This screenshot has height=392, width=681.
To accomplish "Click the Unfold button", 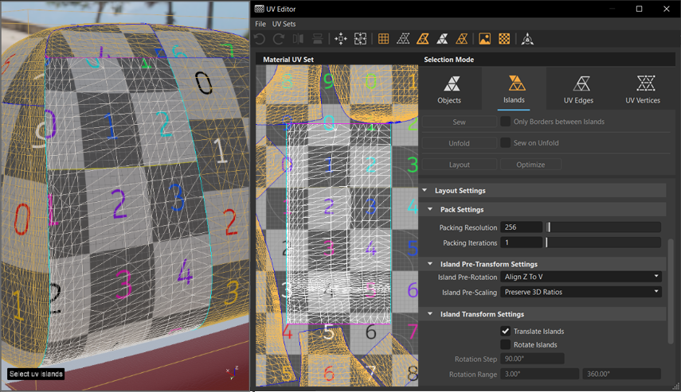I will tap(459, 143).
